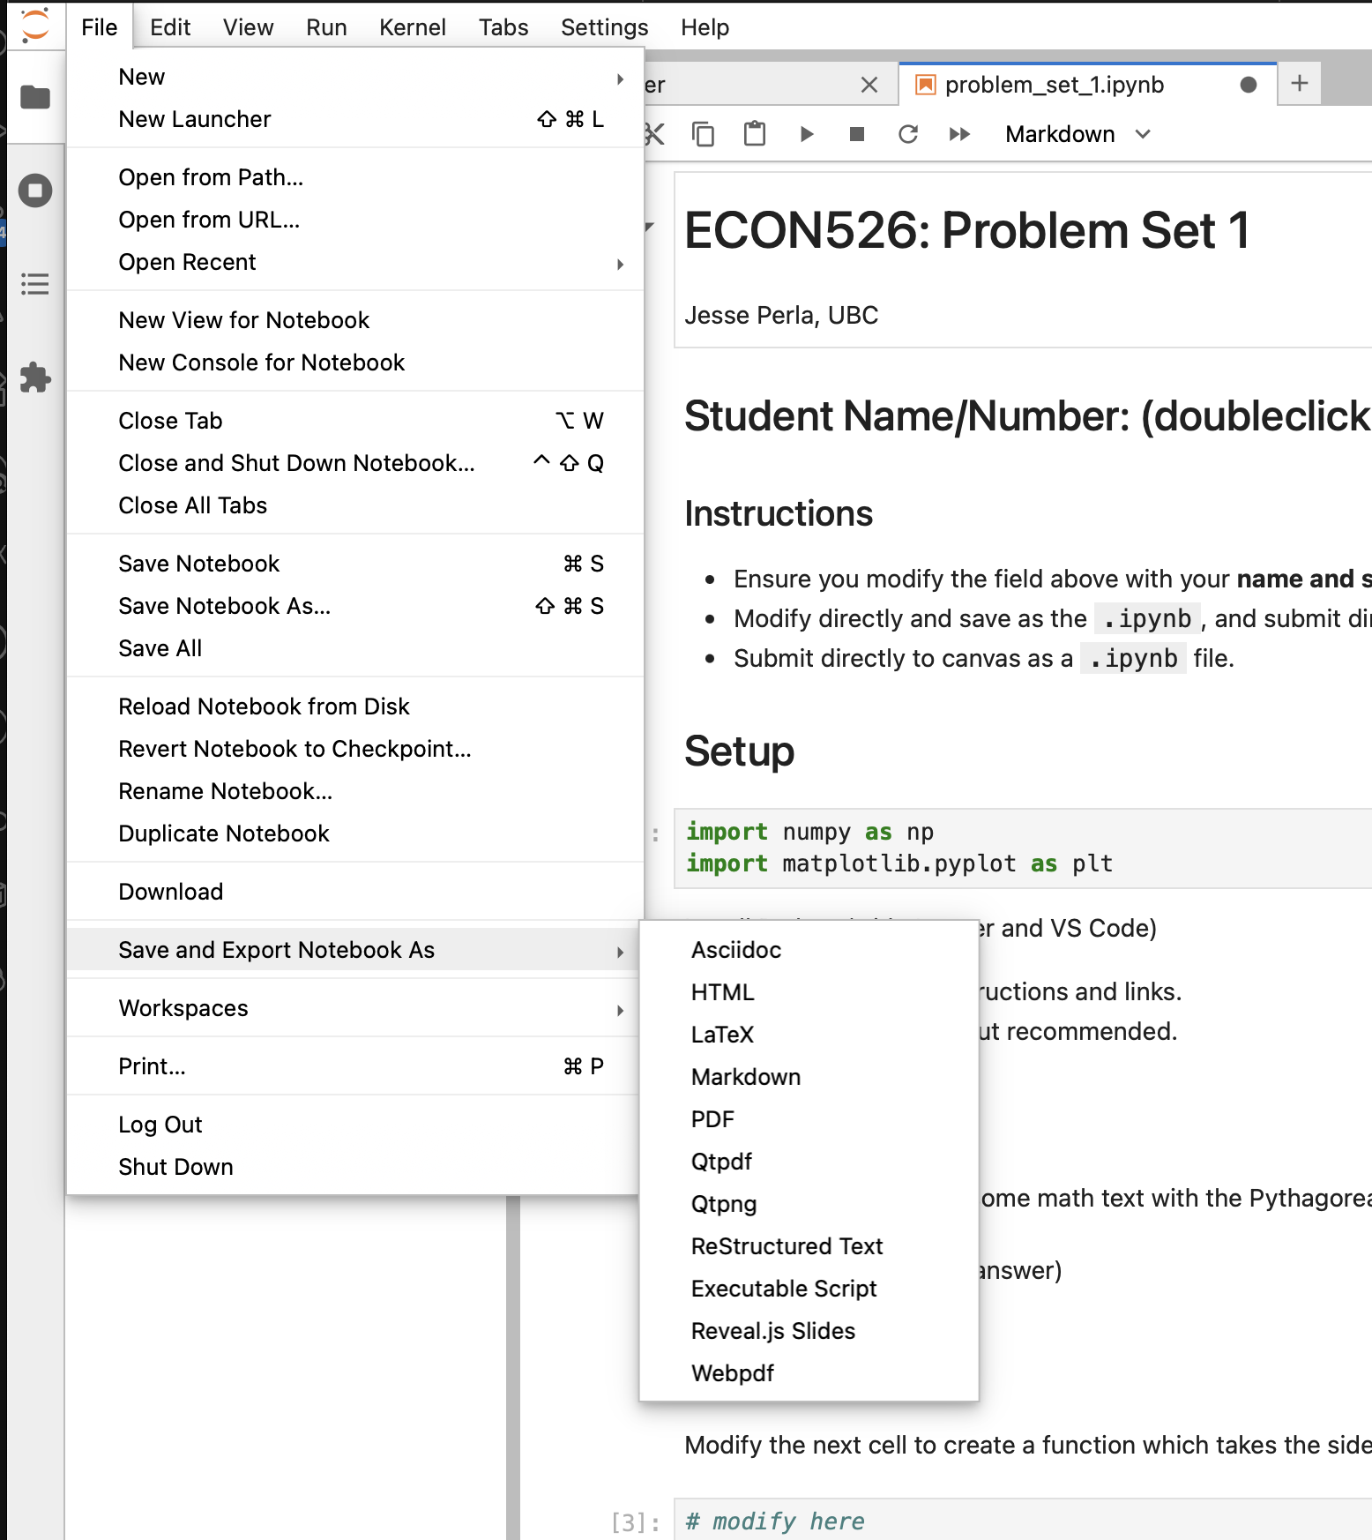The width and height of the screenshot is (1372, 1540).
Task: Click the paste cells clipboard icon
Action: (x=755, y=134)
